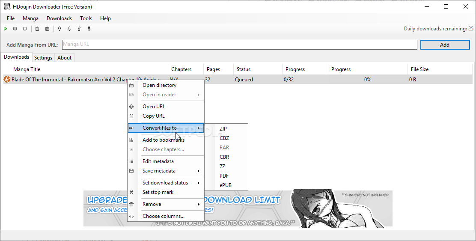The width and height of the screenshot is (476, 241).
Task: Move download to bottom of queue icon
Action: pos(89,29)
